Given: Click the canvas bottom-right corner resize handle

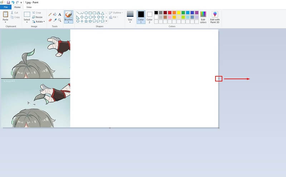Looking at the screenshot, I should pos(219,128).
